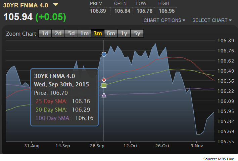Select the highlighted 3m zoom range

(x=98, y=33)
